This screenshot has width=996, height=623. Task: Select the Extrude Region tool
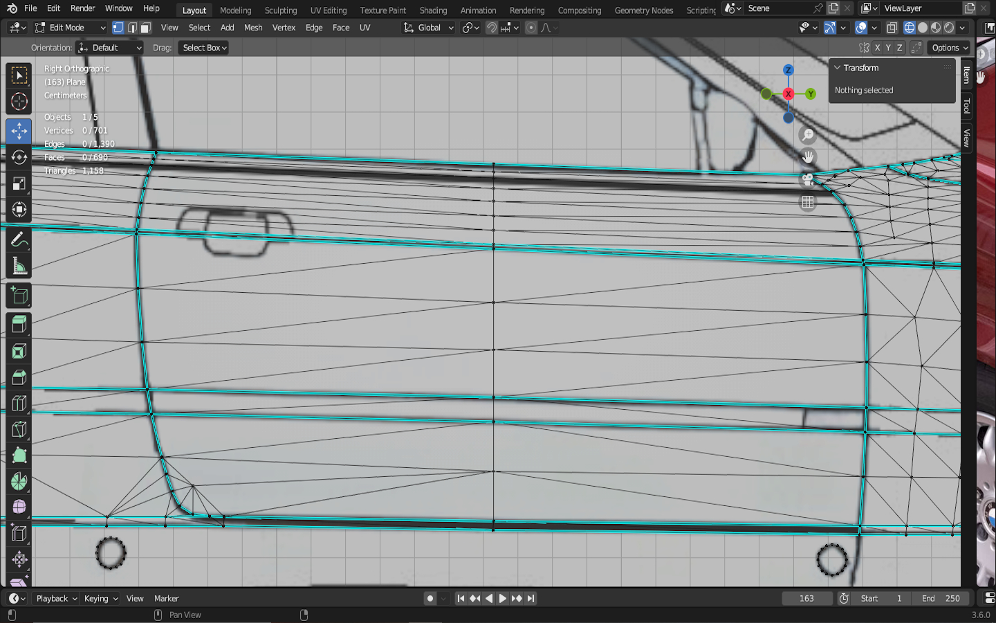[x=19, y=325]
